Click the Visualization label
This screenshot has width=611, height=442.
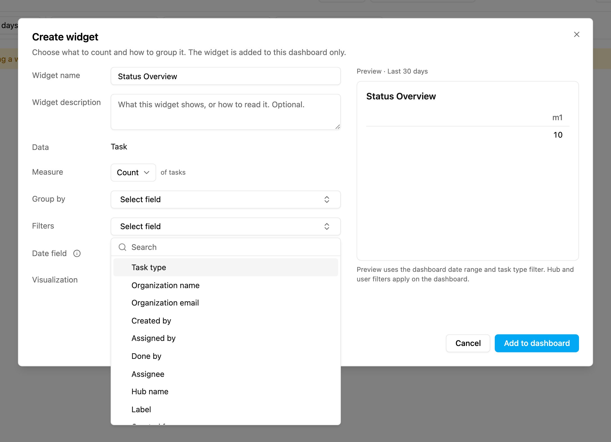pyautogui.click(x=55, y=280)
